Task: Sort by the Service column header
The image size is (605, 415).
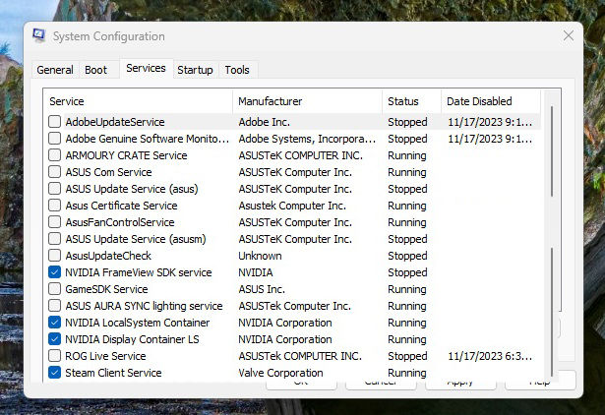Action: tap(138, 101)
